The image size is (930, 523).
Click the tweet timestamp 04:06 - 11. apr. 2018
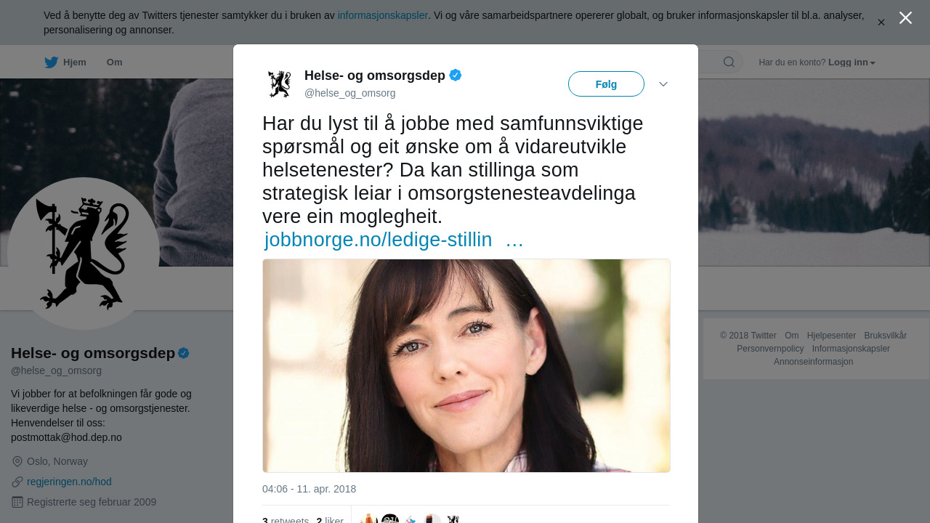click(310, 489)
